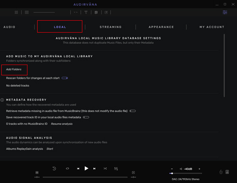Click the volume slider knob
Screen dimensions: 237x183
point(172,173)
